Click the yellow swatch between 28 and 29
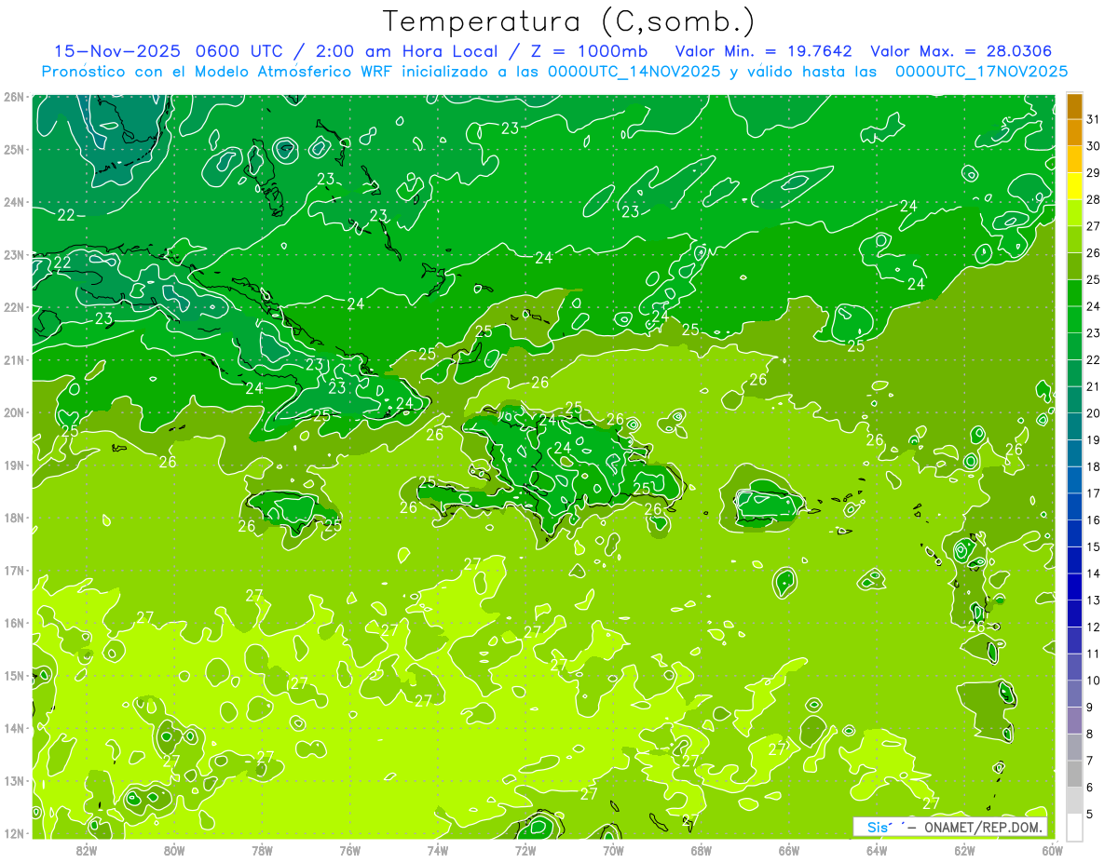This screenshot has height=863, width=1118. pos(1074,186)
